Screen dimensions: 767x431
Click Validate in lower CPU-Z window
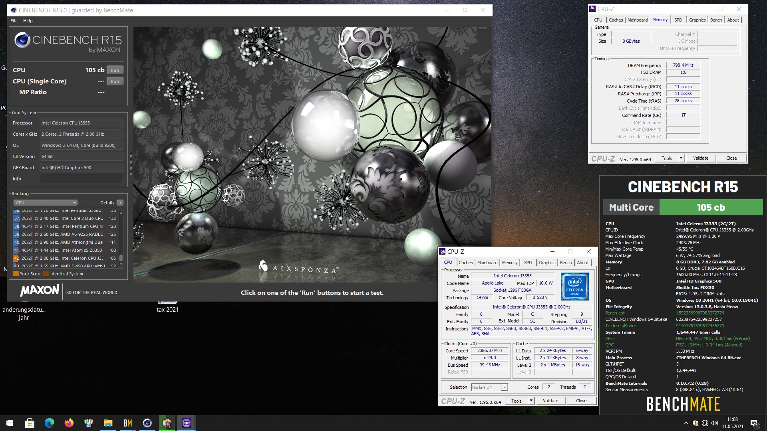click(x=550, y=401)
